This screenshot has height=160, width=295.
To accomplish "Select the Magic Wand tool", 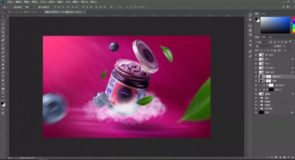I will (3, 28).
